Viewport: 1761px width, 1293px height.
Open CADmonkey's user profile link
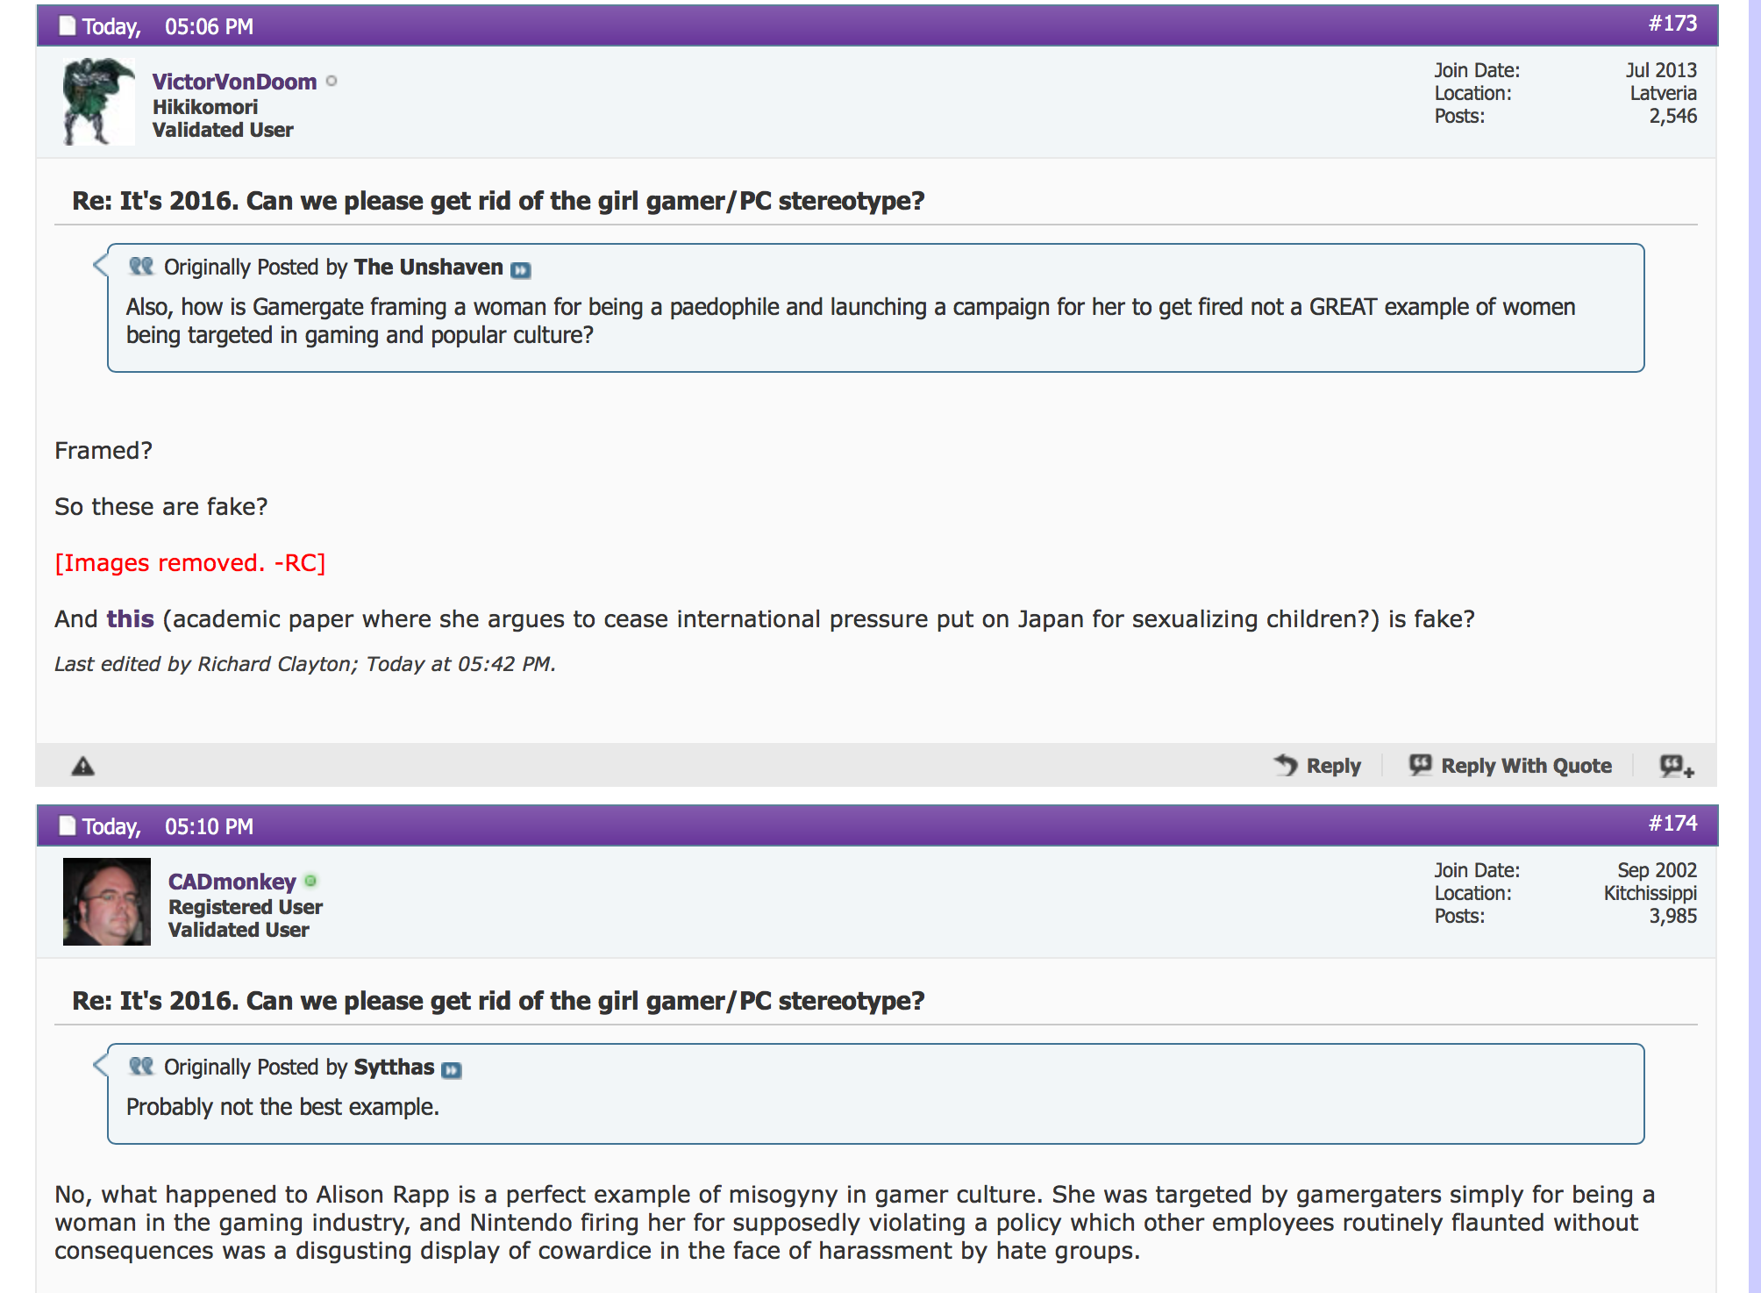click(232, 882)
